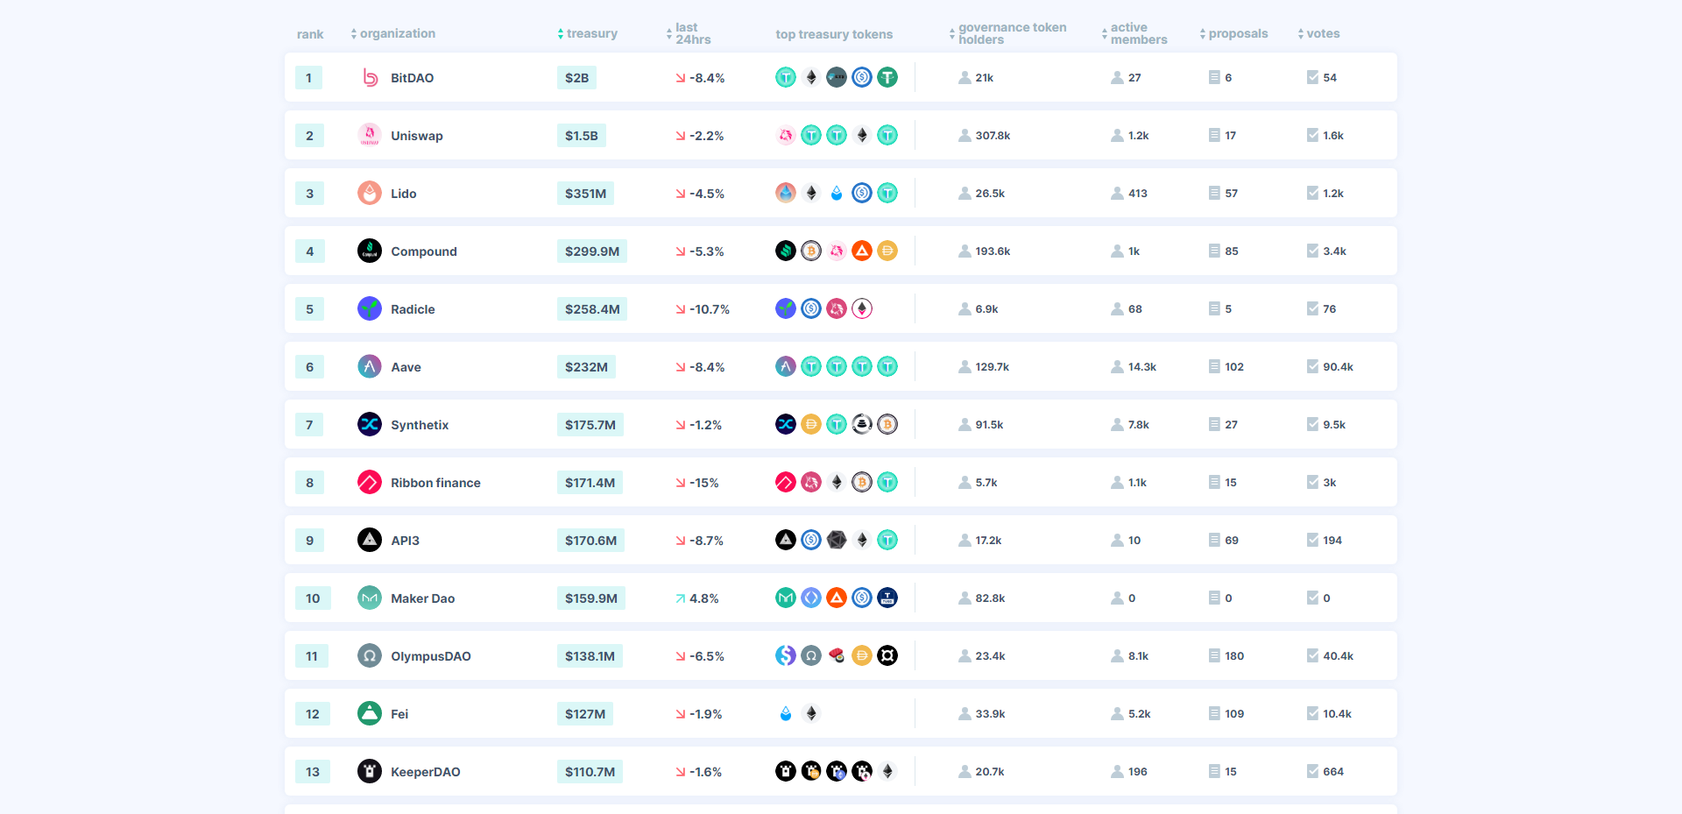Select the Uniswap organization logo
This screenshot has height=814, width=1682.
click(369, 135)
